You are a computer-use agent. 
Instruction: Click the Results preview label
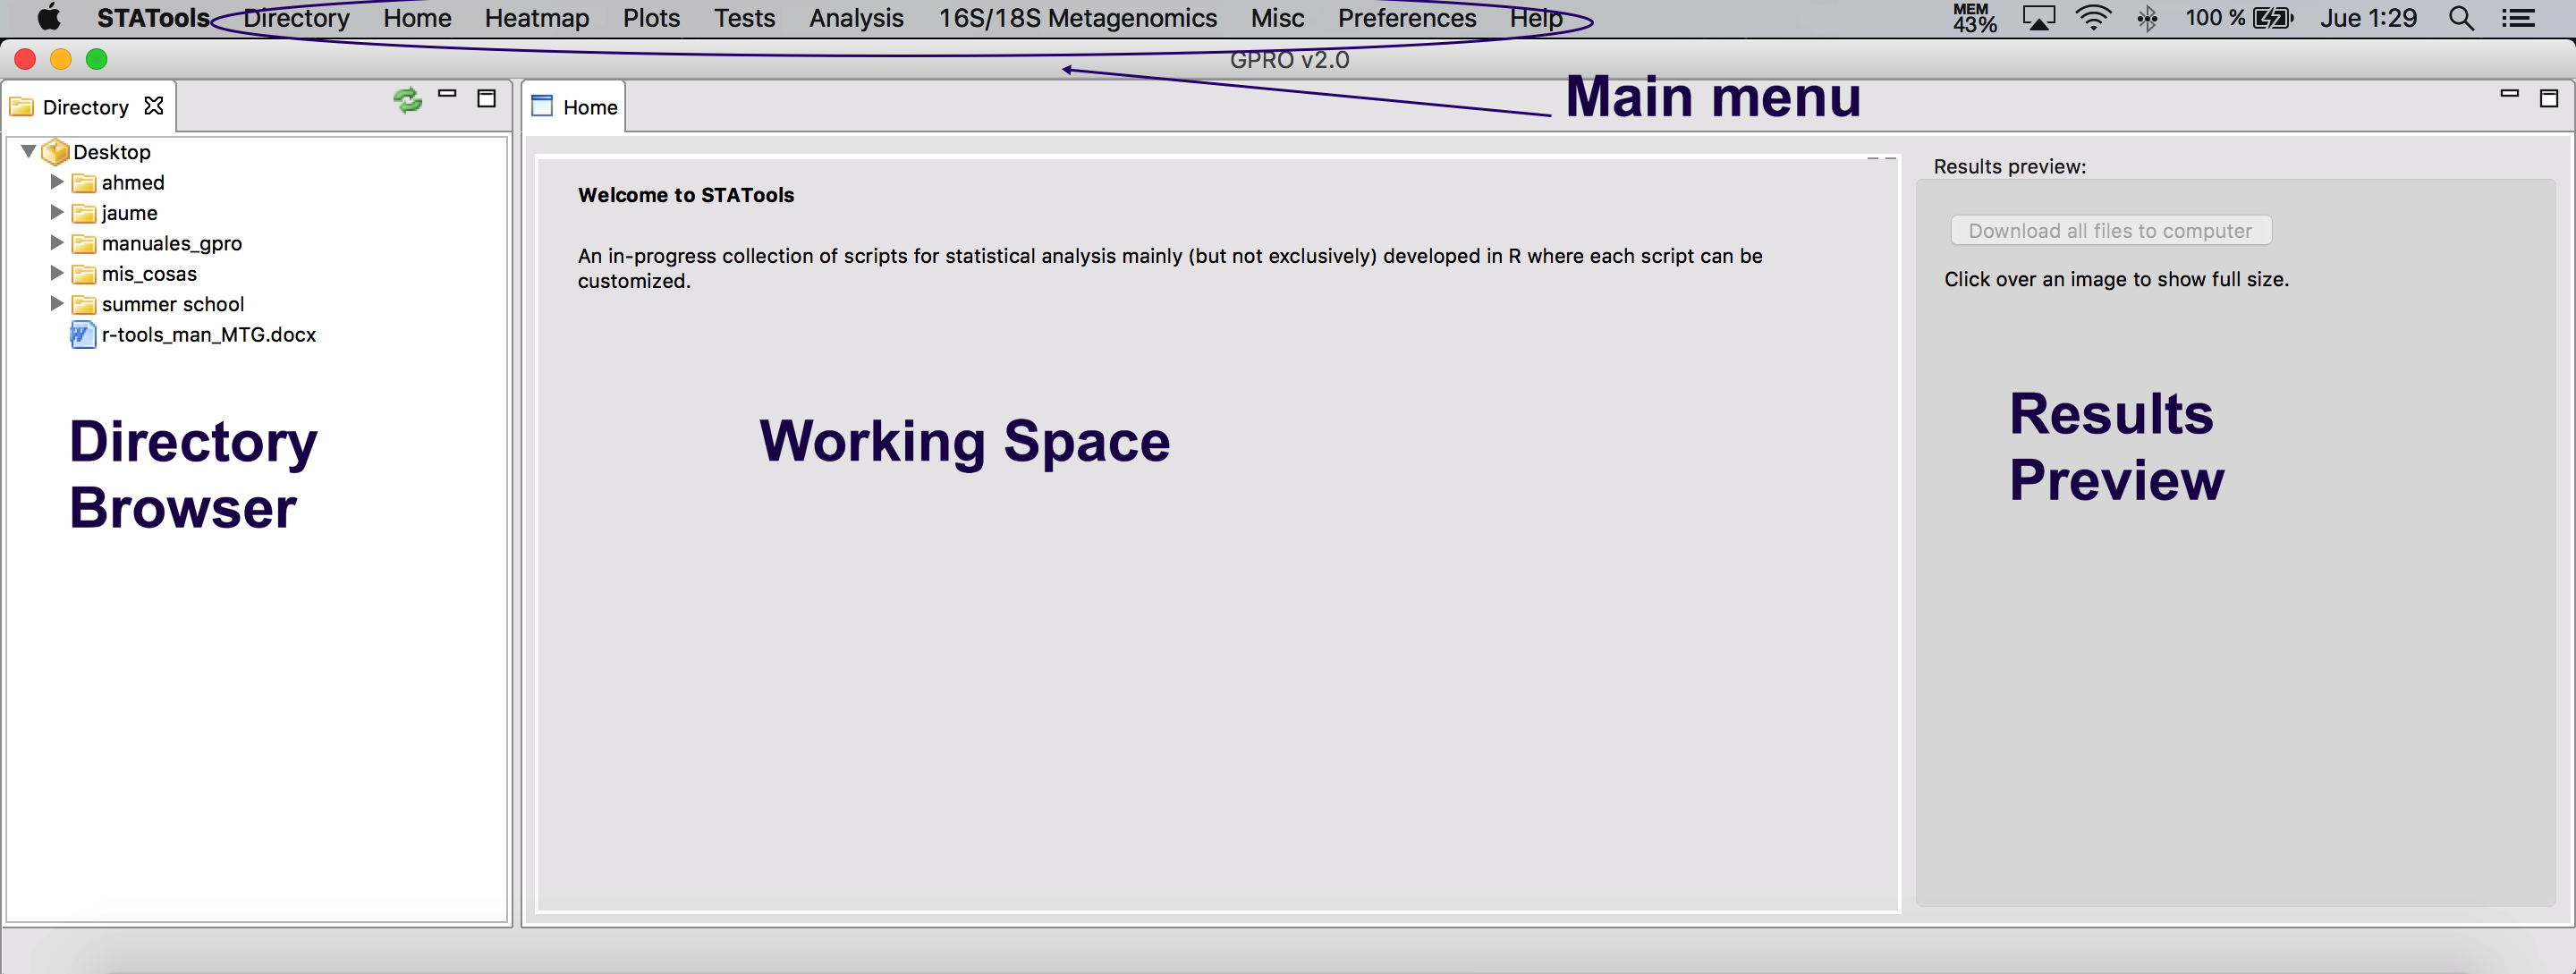click(2009, 166)
